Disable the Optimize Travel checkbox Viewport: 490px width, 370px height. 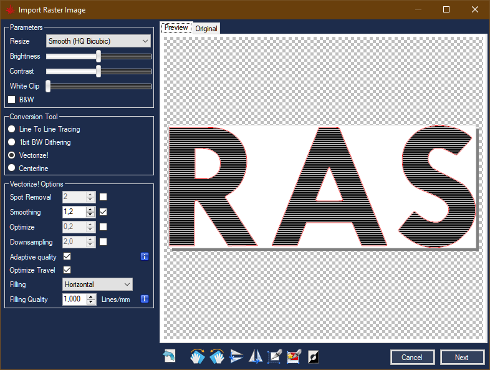point(67,270)
